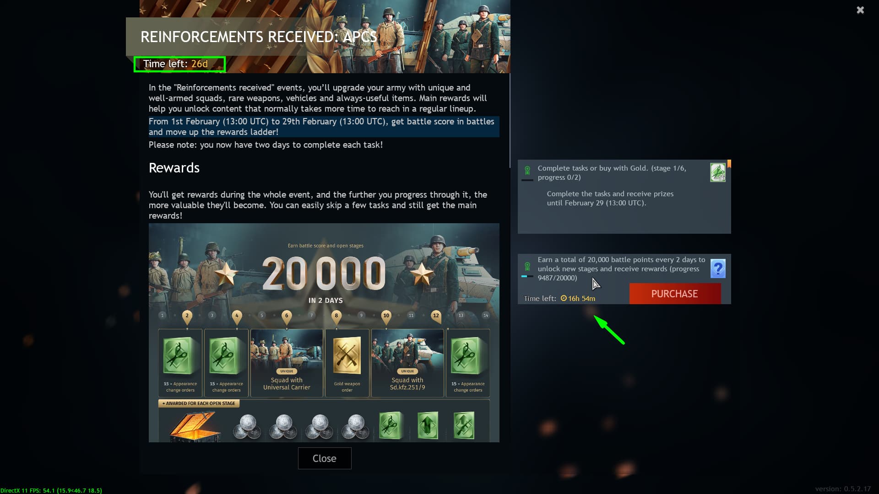Click the blue question mark help icon
879x494 pixels.
point(717,268)
